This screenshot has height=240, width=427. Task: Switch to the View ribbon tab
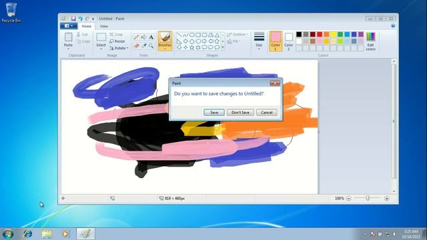click(x=104, y=26)
